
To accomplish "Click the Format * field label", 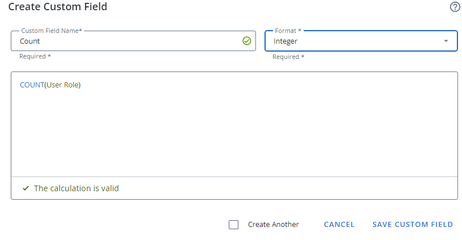I will pyautogui.click(x=288, y=30).
